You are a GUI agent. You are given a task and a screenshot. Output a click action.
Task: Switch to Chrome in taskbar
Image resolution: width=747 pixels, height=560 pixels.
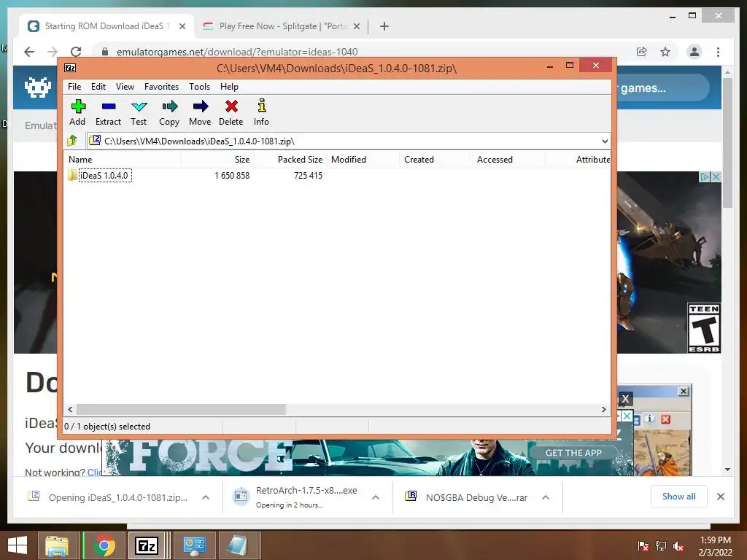pos(104,545)
